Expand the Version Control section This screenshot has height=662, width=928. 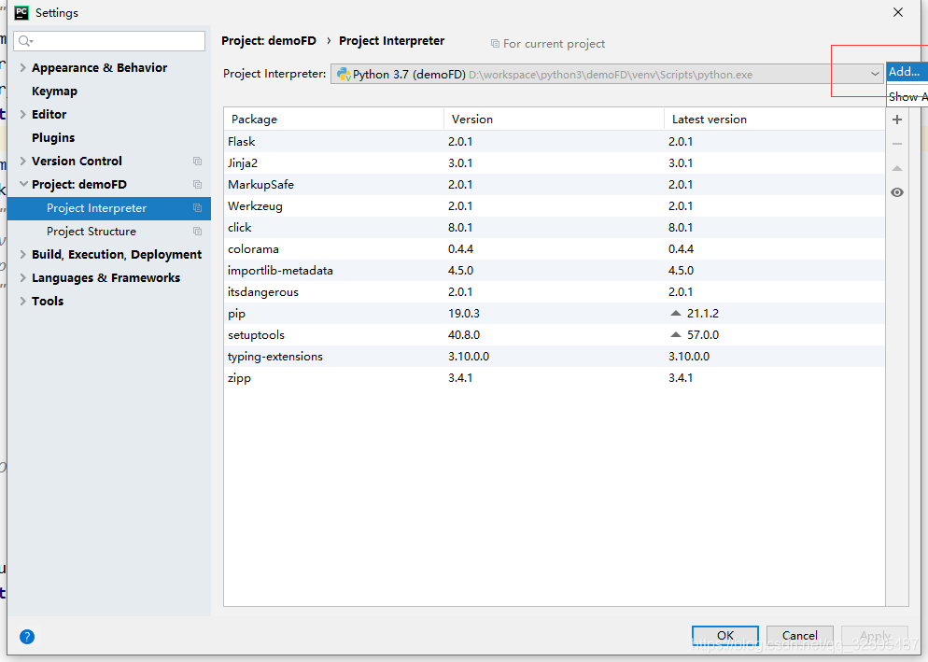(x=22, y=161)
